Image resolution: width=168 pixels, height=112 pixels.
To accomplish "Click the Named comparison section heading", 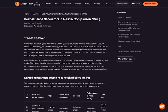I will point(57,78).
